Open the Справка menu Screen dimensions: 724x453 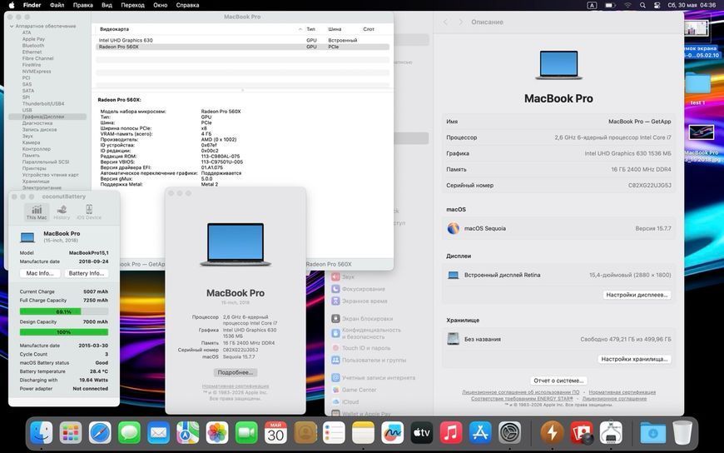[187, 5]
